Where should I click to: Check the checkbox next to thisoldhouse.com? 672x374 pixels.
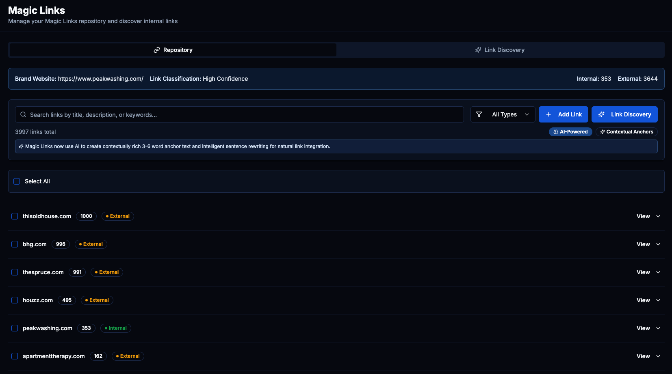tap(15, 216)
